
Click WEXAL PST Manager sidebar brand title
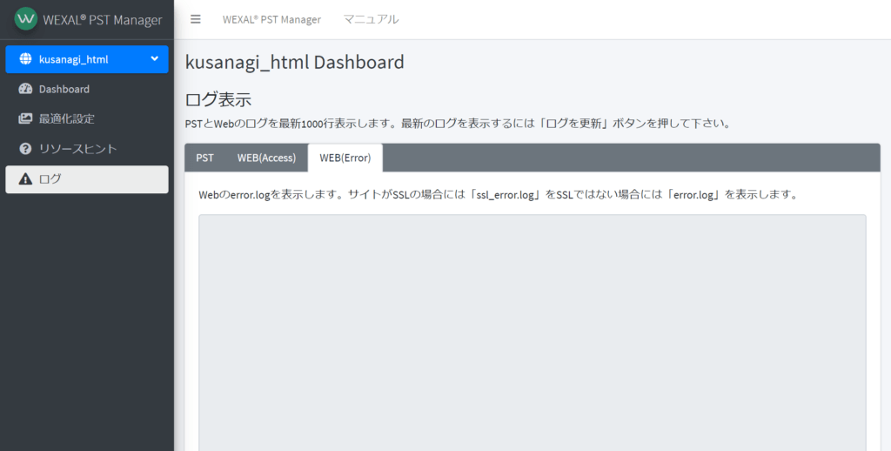tap(103, 20)
